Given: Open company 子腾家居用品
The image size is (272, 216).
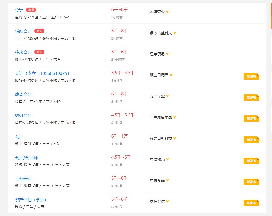Looking at the screenshot, I should point(161,117).
